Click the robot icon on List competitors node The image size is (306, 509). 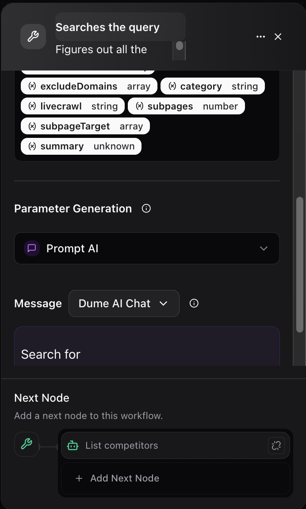pos(73,445)
